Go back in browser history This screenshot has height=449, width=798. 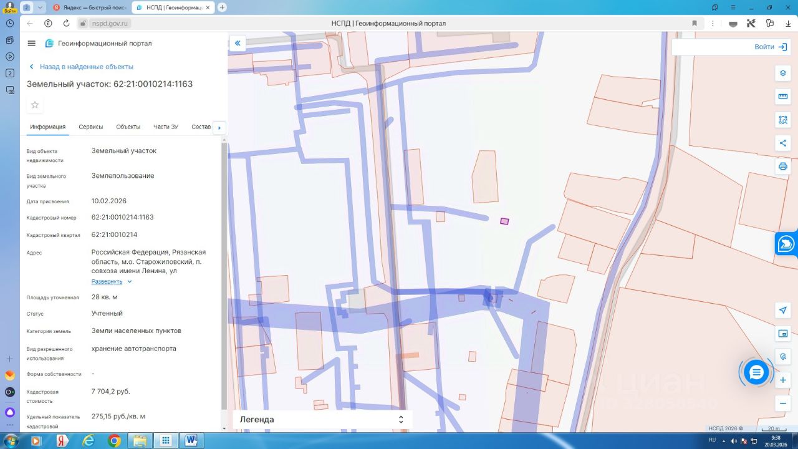click(30, 24)
